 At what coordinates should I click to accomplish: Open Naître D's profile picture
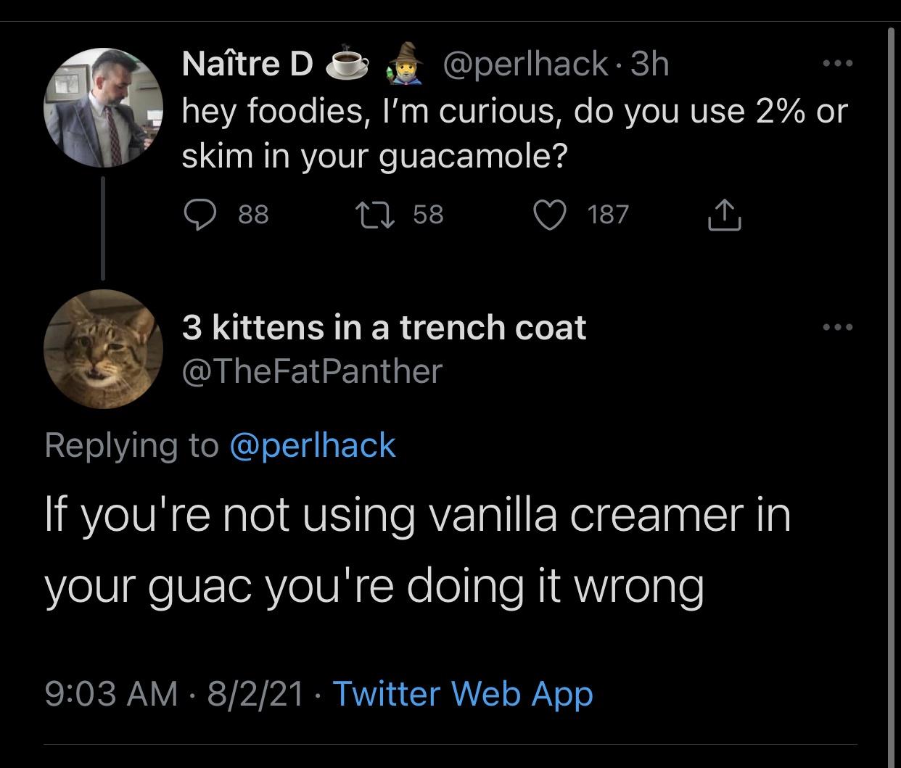(103, 107)
